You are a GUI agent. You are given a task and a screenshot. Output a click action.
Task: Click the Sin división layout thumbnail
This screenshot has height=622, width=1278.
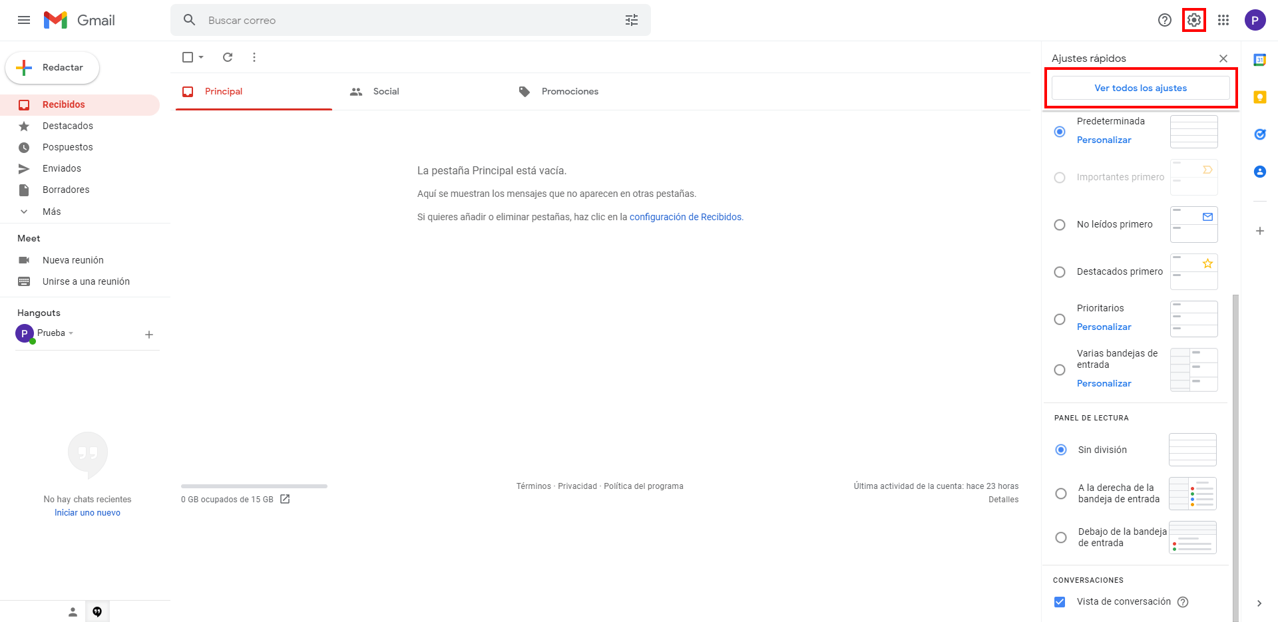[1193, 450]
